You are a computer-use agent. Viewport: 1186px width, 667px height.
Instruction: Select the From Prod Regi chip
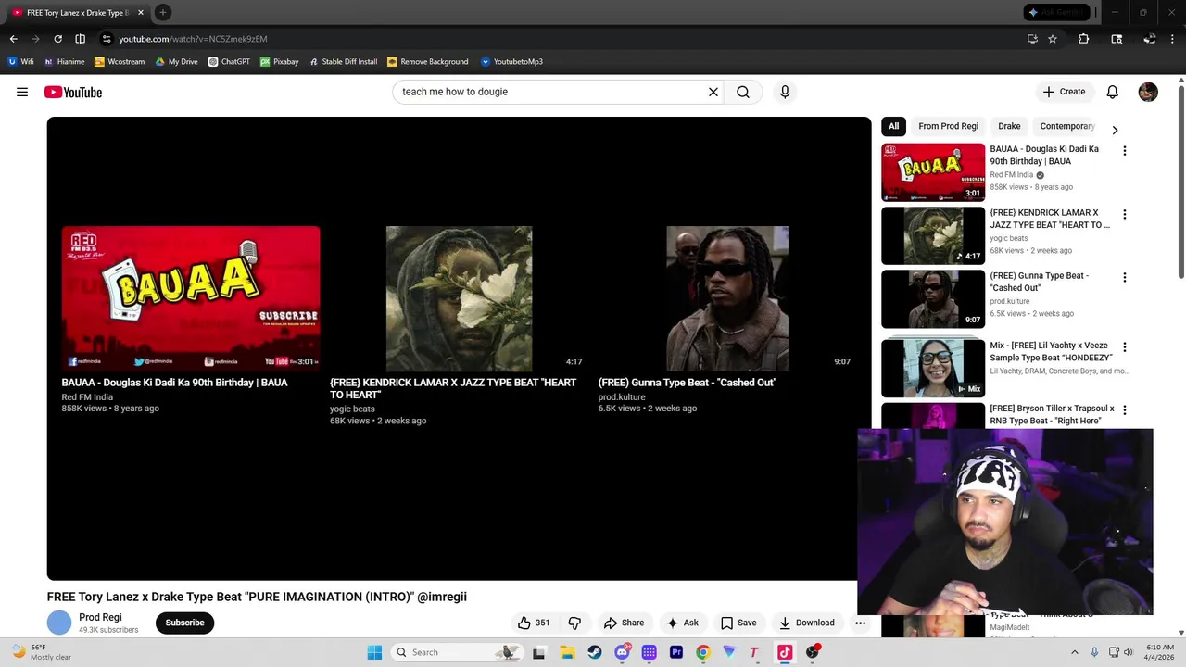[x=948, y=126]
